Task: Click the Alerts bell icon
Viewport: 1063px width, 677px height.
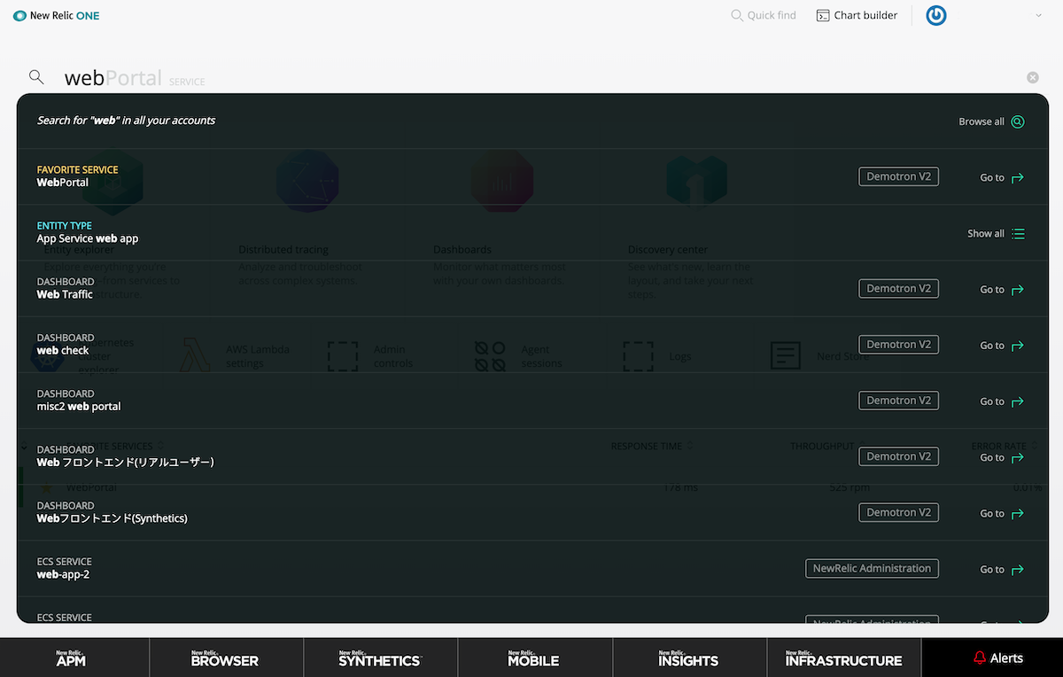Action: pyautogui.click(x=980, y=658)
